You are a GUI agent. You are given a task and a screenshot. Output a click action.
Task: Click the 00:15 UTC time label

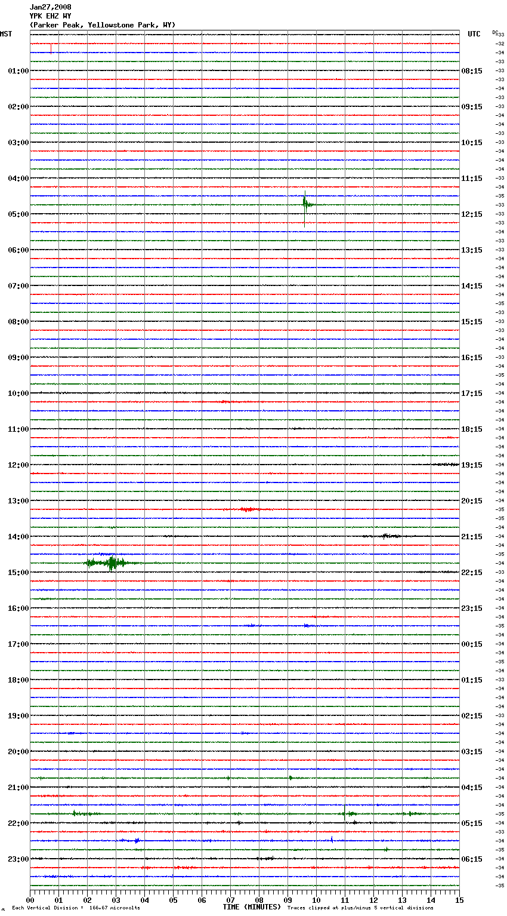[472, 644]
